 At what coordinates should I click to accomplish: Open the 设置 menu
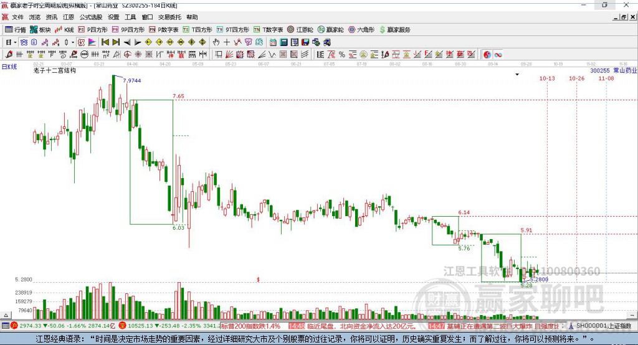(x=113, y=17)
